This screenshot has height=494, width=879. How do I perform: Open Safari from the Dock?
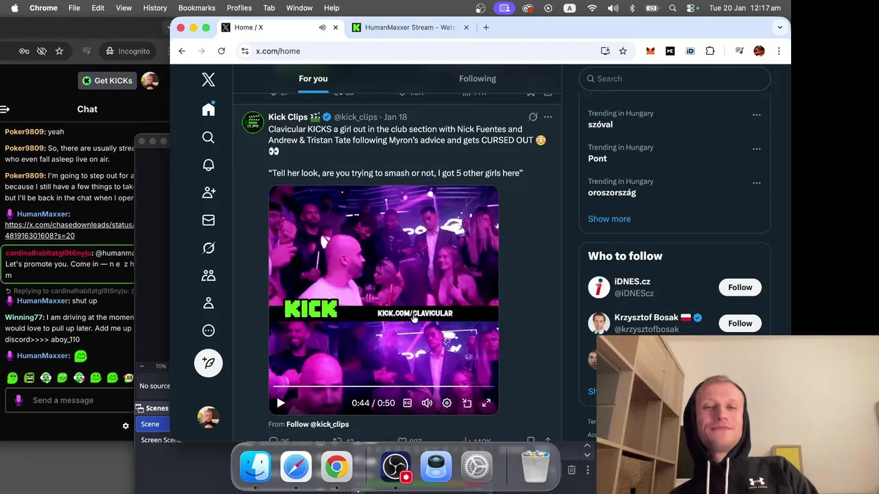[x=296, y=467]
